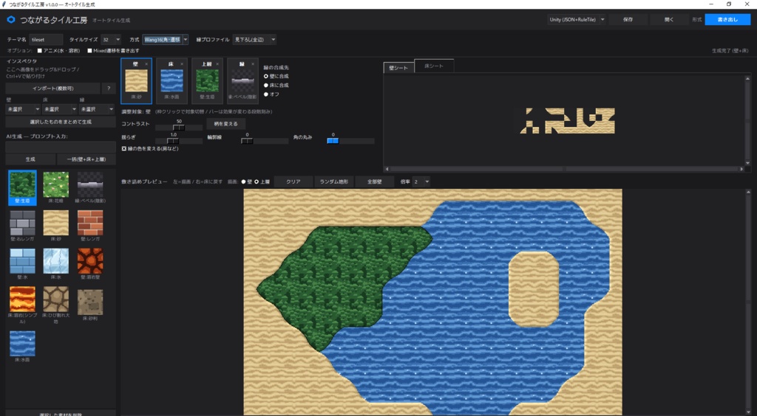Click the 床 slot with water texture
The height and width of the screenshot is (416, 757).
point(172,81)
